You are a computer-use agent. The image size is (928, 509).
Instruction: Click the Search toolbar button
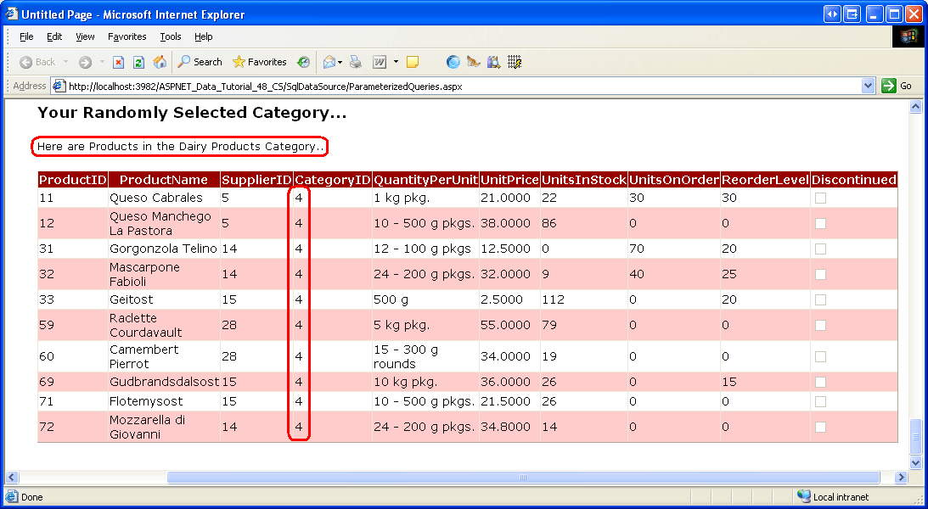click(200, 62)
